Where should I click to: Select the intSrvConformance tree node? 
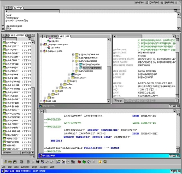pyautogui.click(x=89, y=54)
